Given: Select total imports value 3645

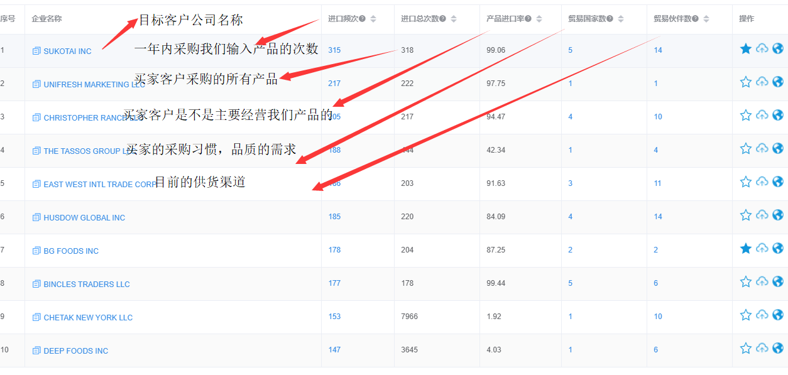Looking at the screenshot, I should (409, 349).
